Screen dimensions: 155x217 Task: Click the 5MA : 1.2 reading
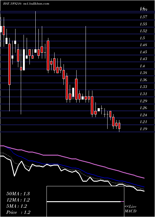[17, 206]
